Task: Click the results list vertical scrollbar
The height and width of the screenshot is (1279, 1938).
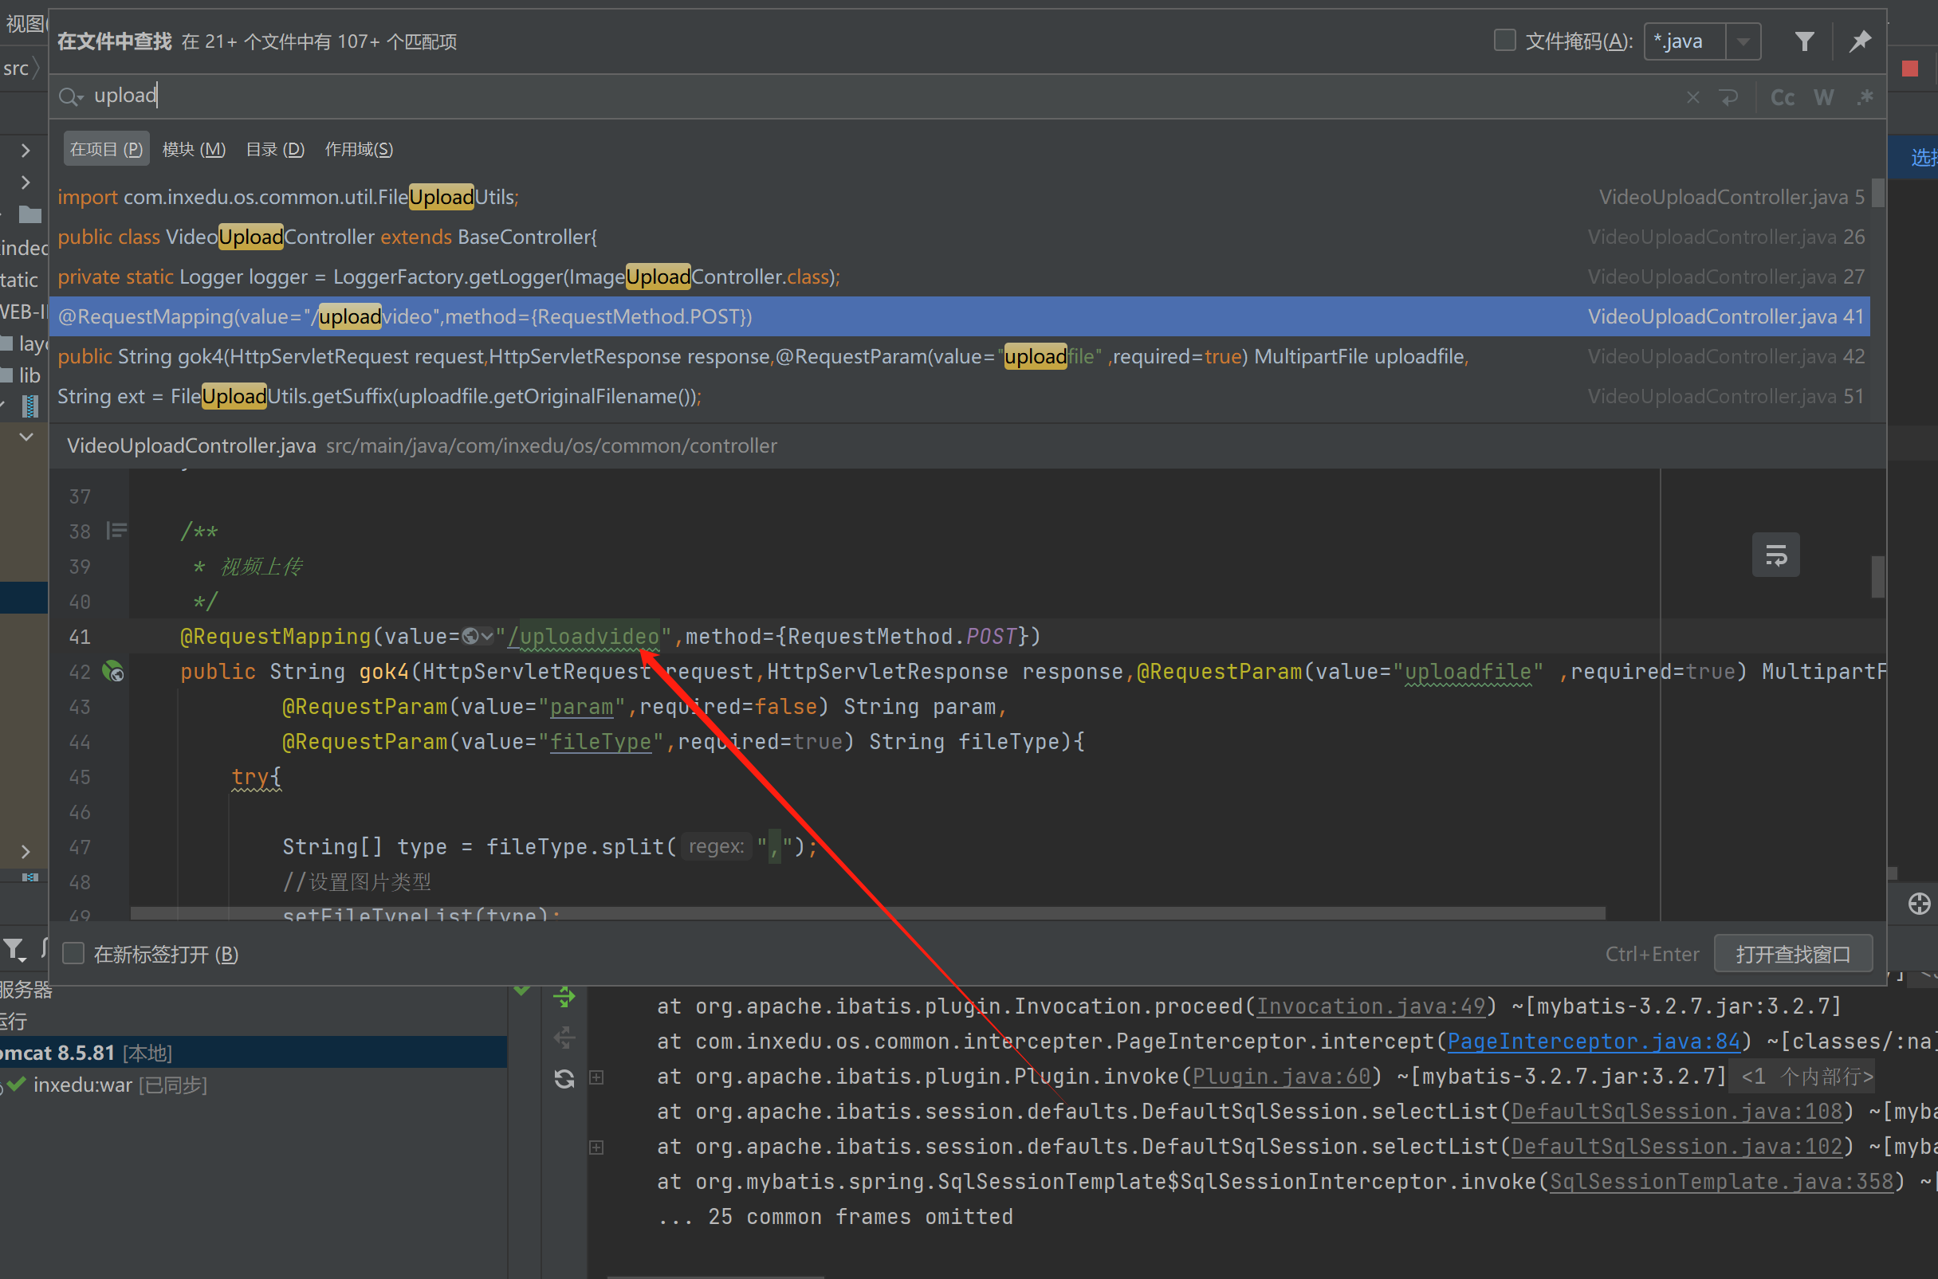Action: [1877, 194]
